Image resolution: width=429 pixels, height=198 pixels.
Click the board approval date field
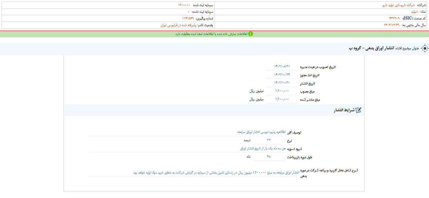point(282,66)
